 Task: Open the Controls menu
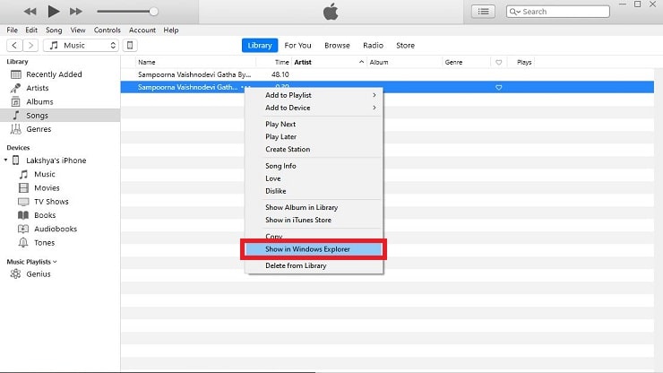pos(107,30)
